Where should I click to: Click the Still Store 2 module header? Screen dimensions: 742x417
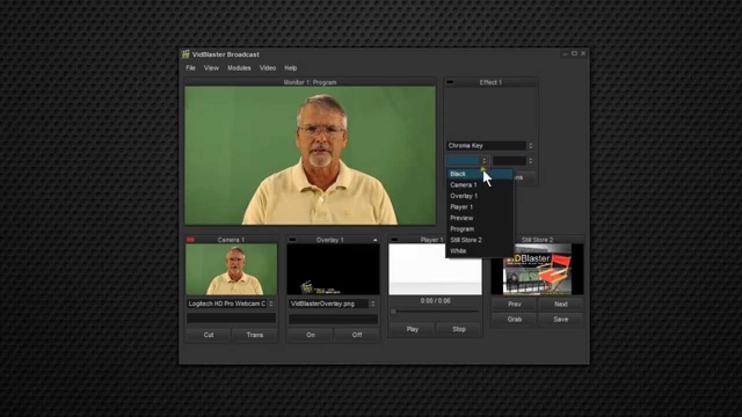(x=537, y=240)
